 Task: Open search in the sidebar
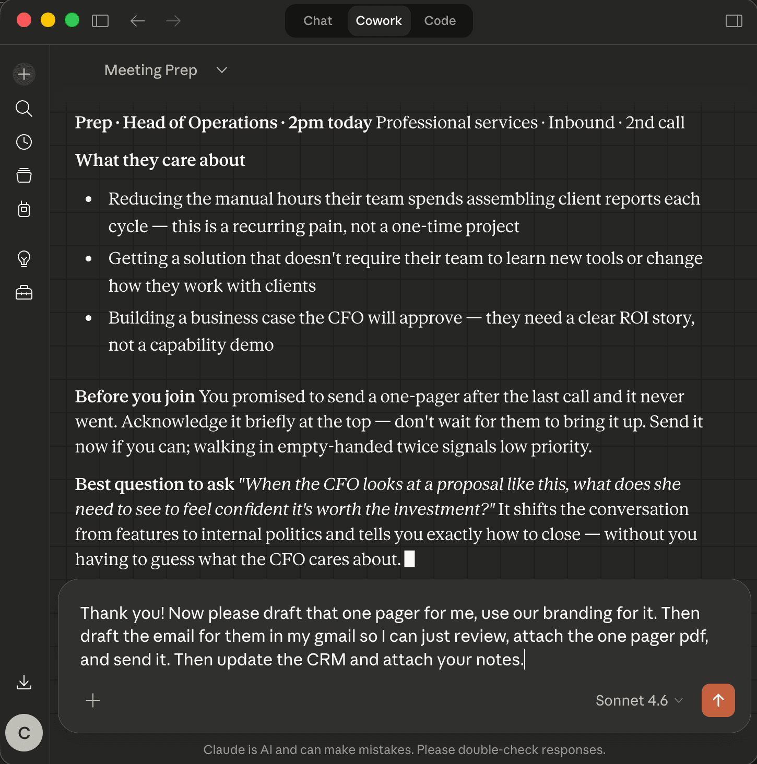(24, 109)
